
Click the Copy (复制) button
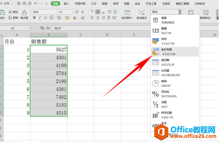(14, 17)
